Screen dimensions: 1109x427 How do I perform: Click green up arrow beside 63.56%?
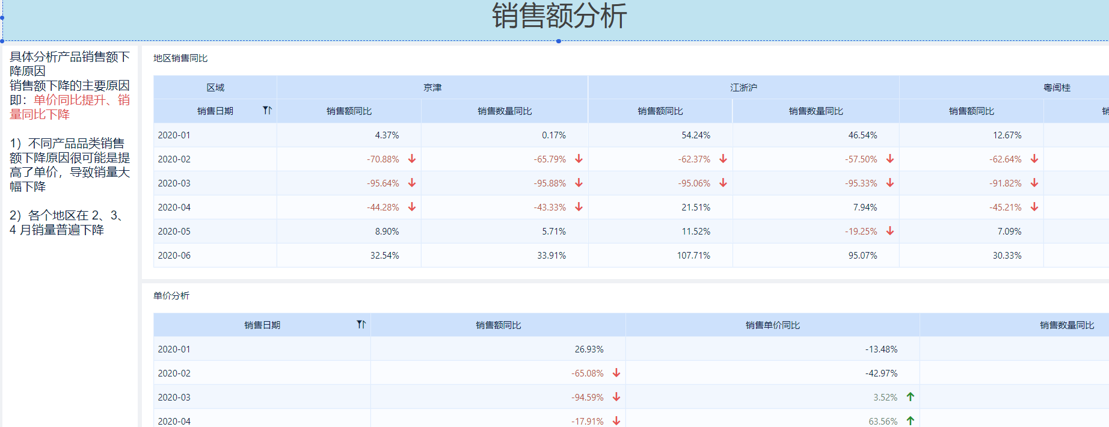911,421
